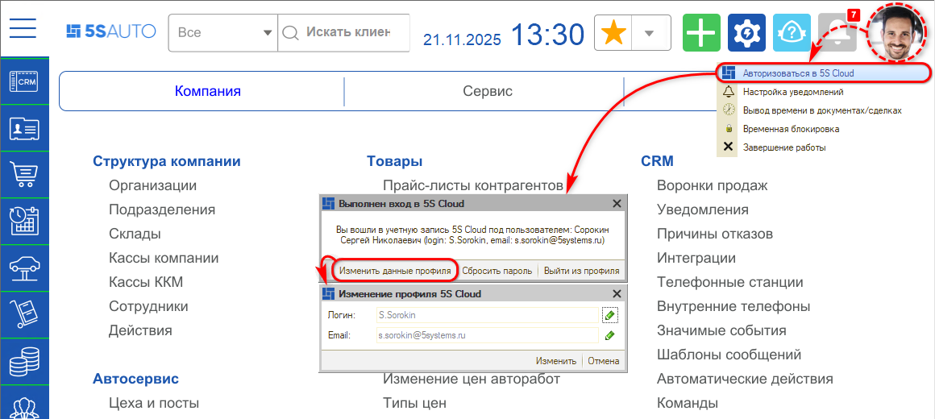Open the 'Подразделения' link
This screenshot has width=935, height=419.
click(x=162, y=209)
